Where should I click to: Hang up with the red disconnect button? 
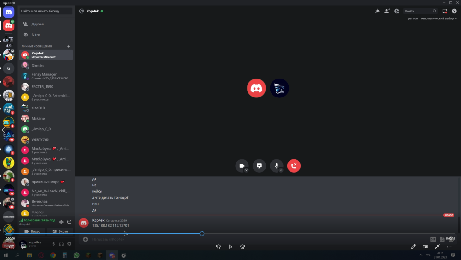tap(294, 166)
